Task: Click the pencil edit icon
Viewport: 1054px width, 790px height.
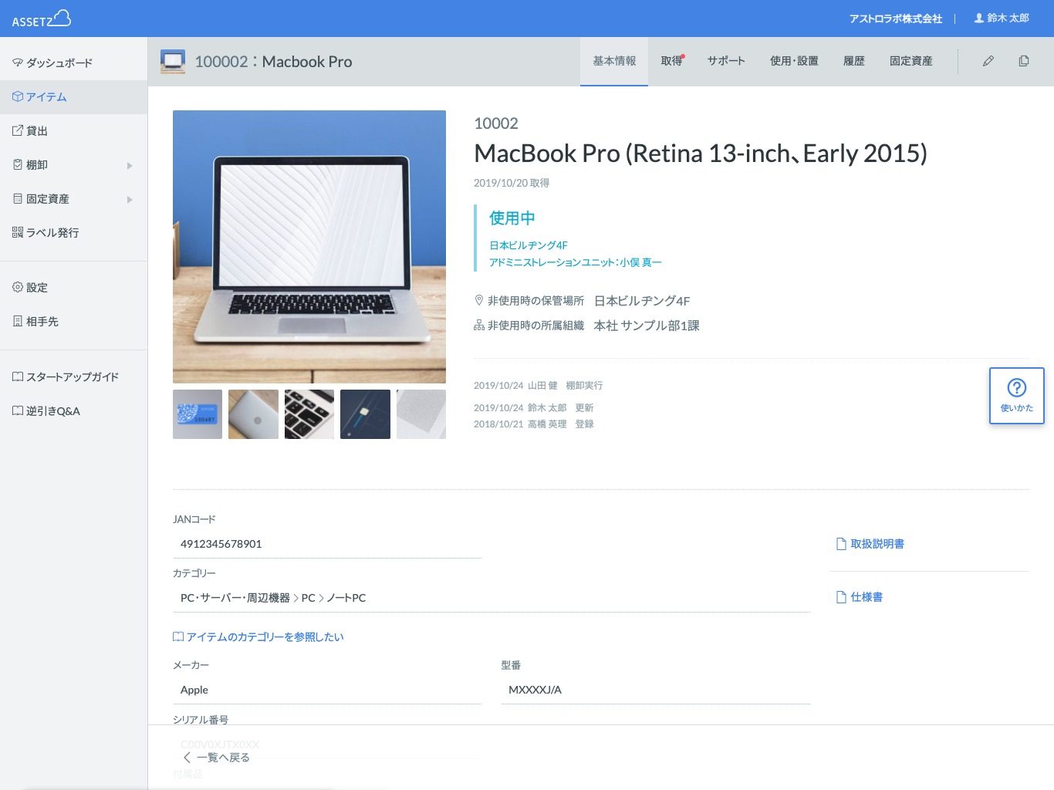Action: point(988,61)
